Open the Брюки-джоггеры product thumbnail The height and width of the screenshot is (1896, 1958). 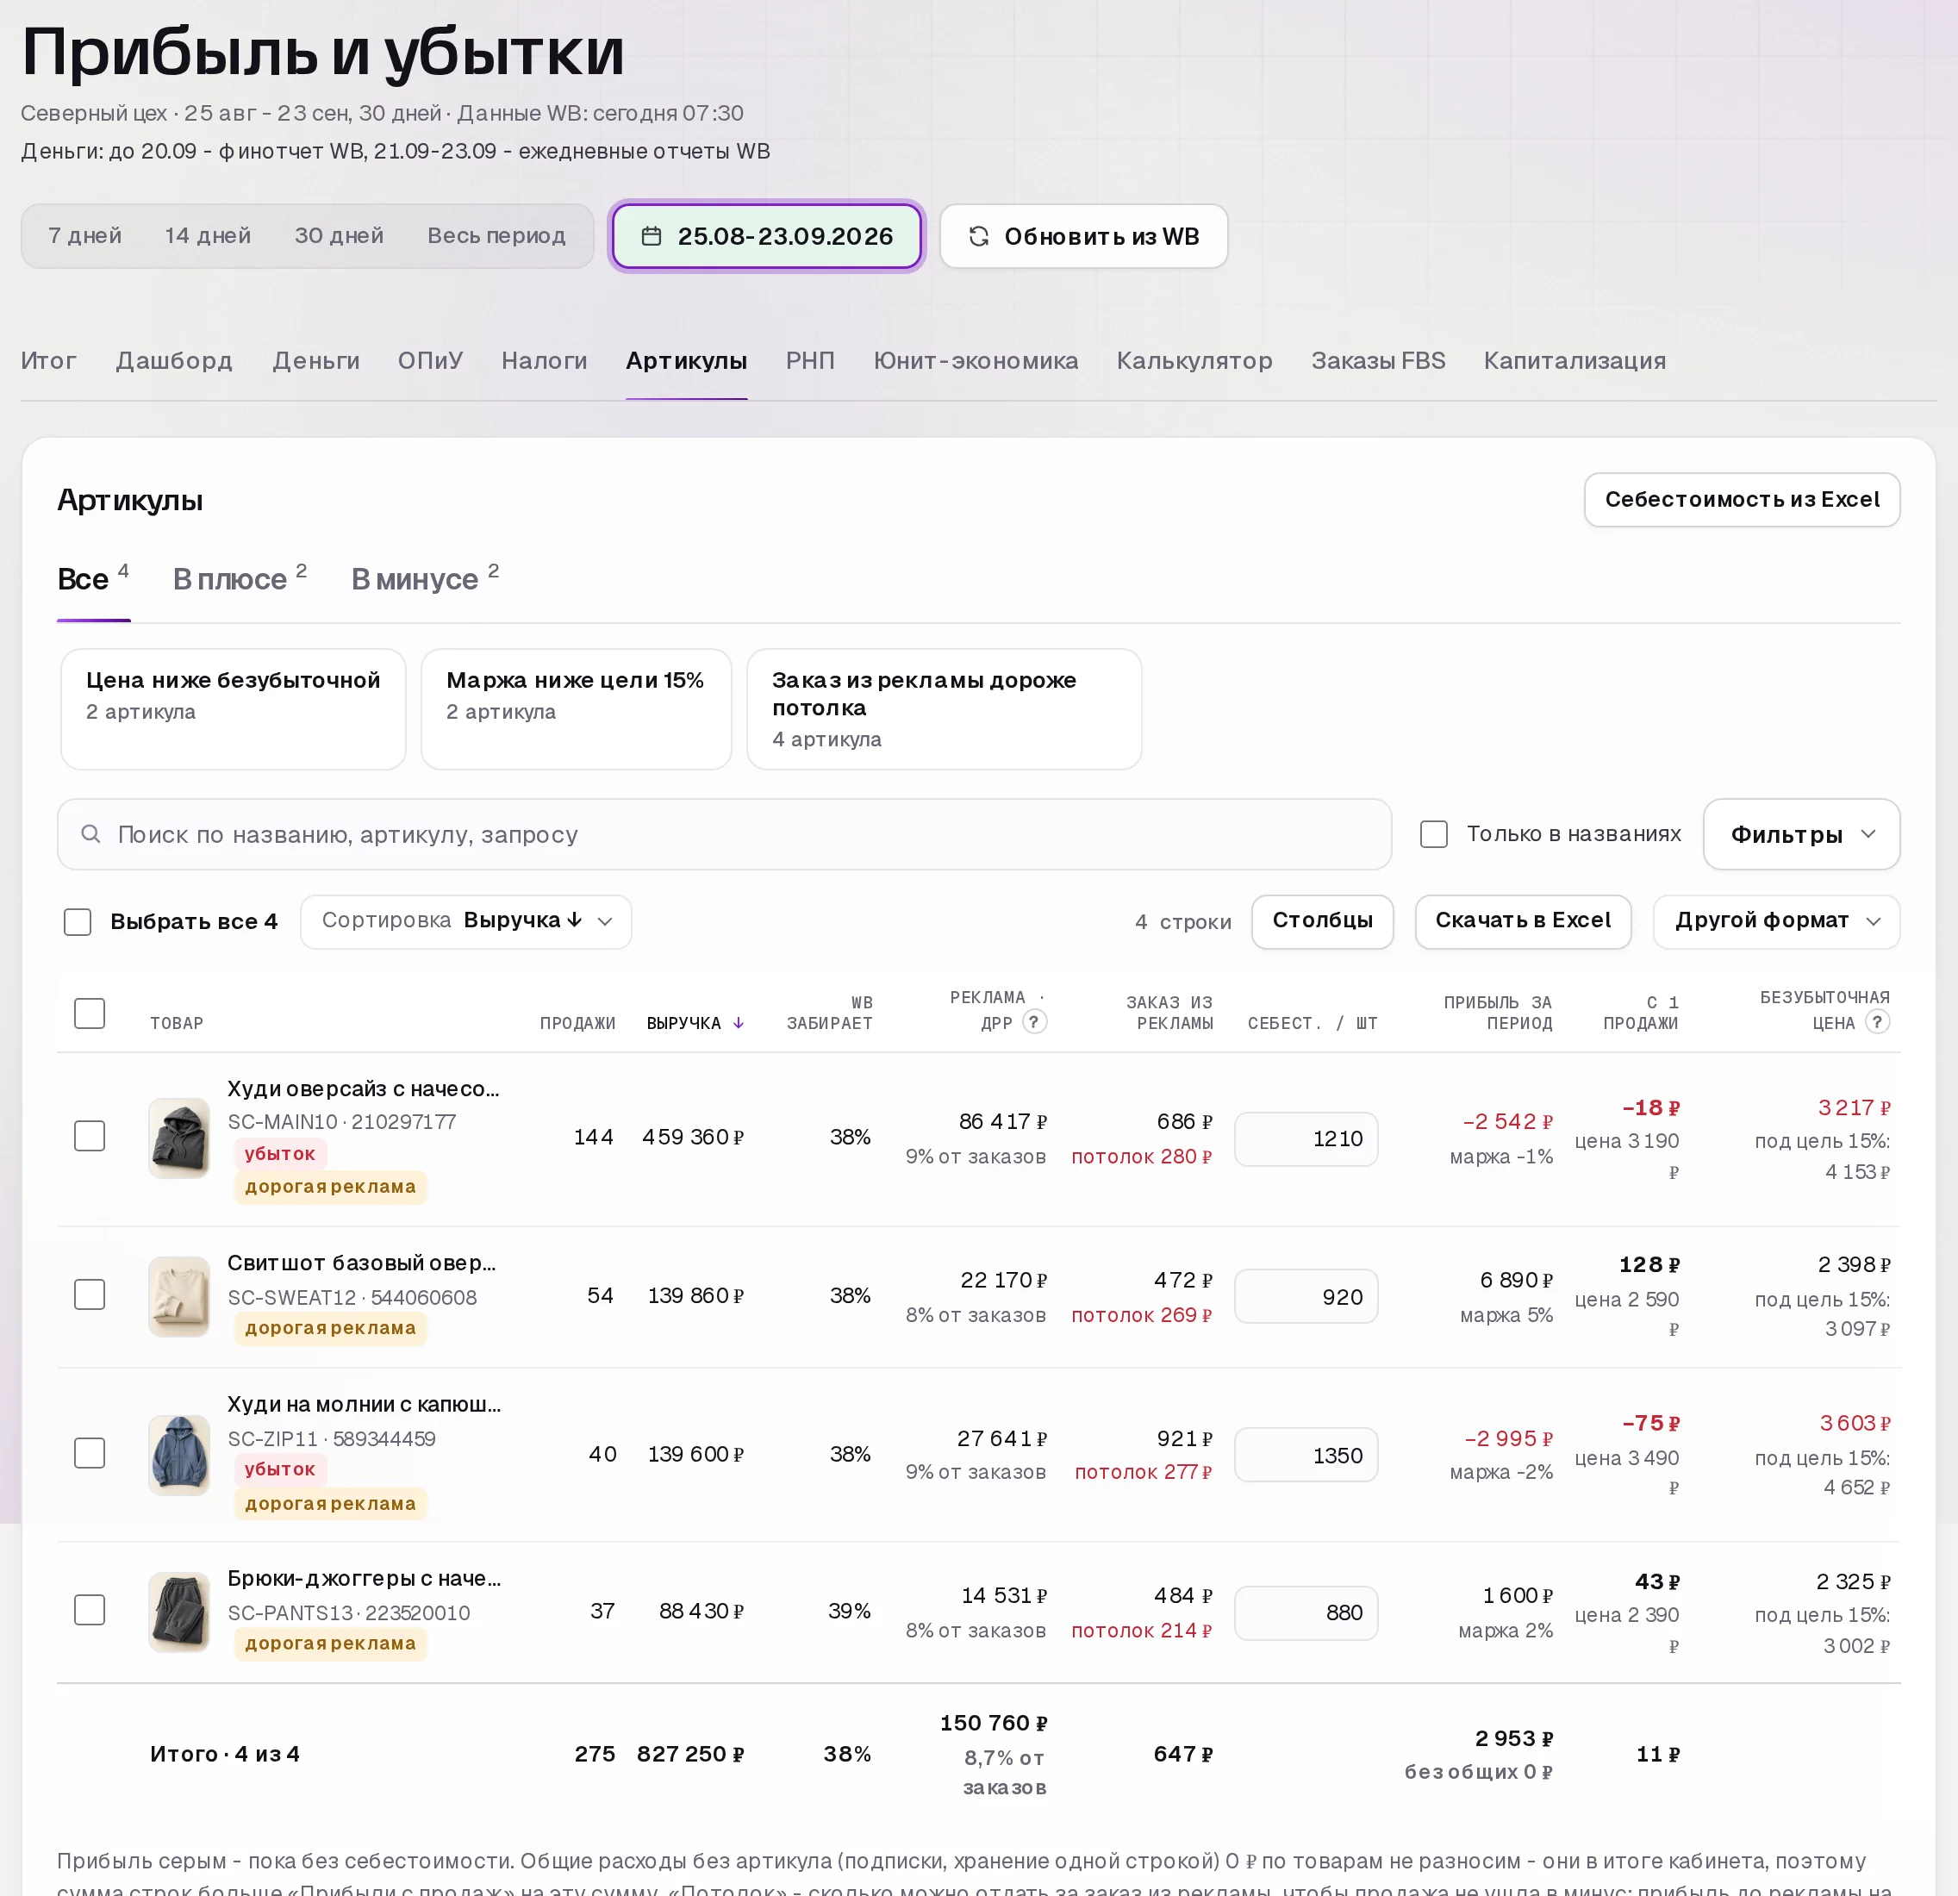pos(178,1612)
